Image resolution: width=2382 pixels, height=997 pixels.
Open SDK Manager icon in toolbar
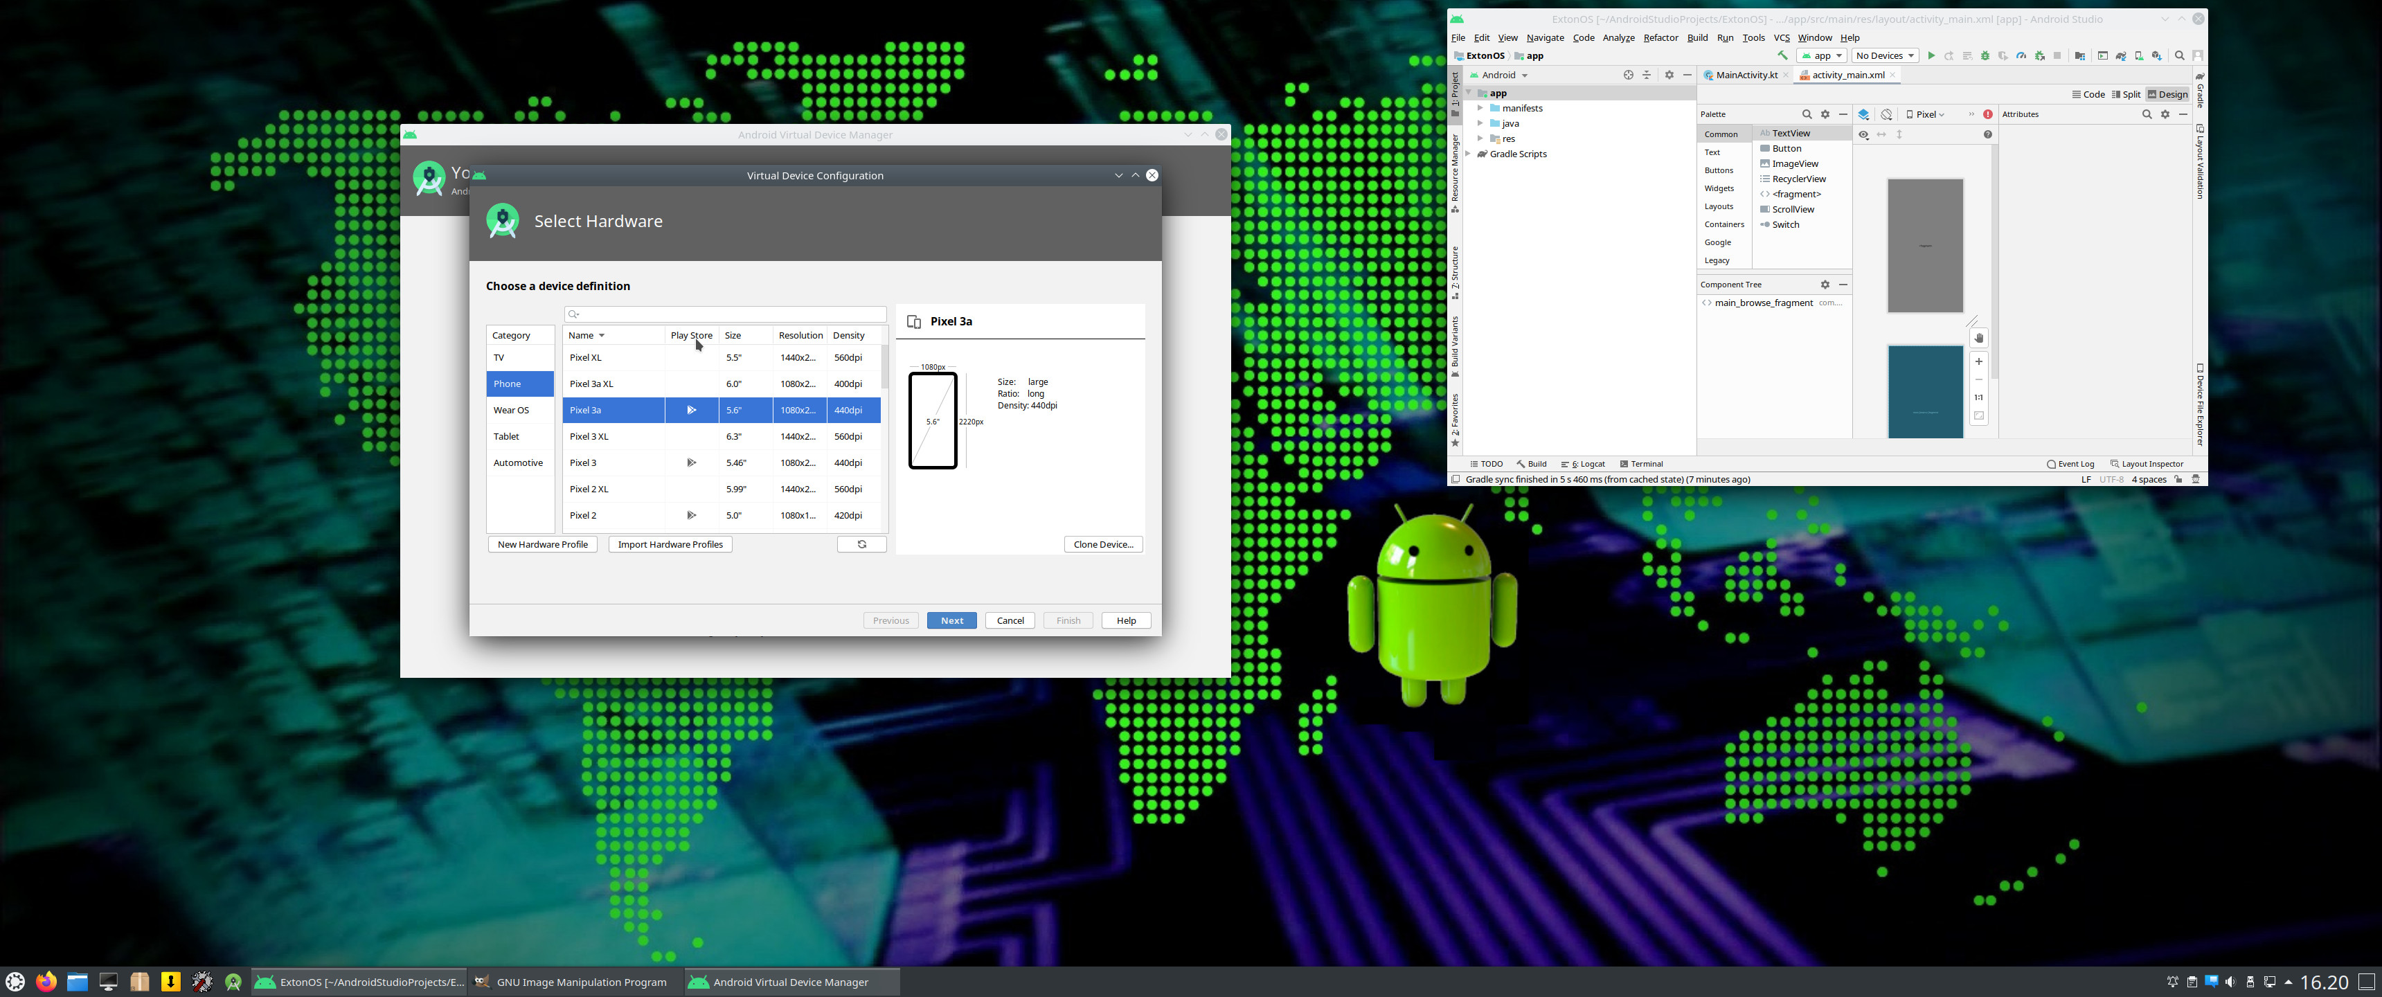(x=2157, y=55)
